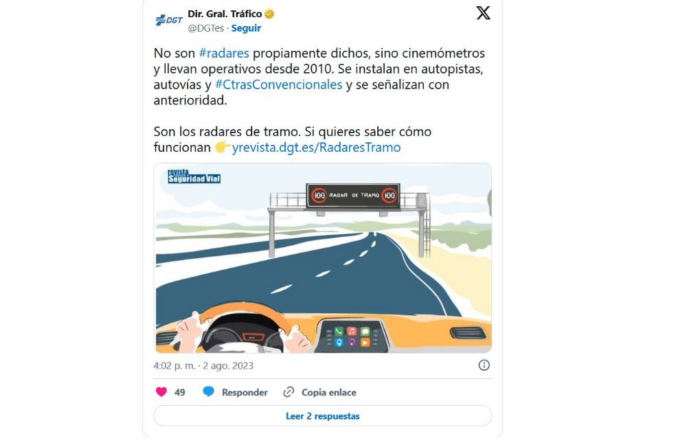Open the tweet timestamp 2 ago. 2023

(x=228, y=365)
